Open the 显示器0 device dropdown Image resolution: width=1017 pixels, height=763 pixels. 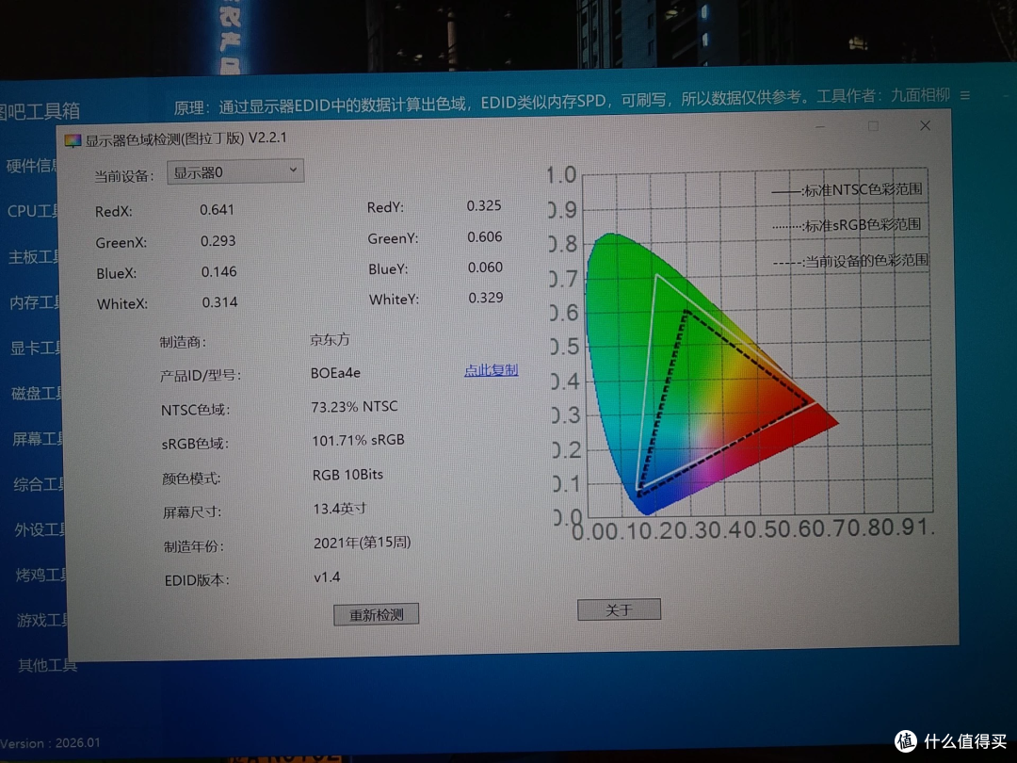[x=234, y=172]
